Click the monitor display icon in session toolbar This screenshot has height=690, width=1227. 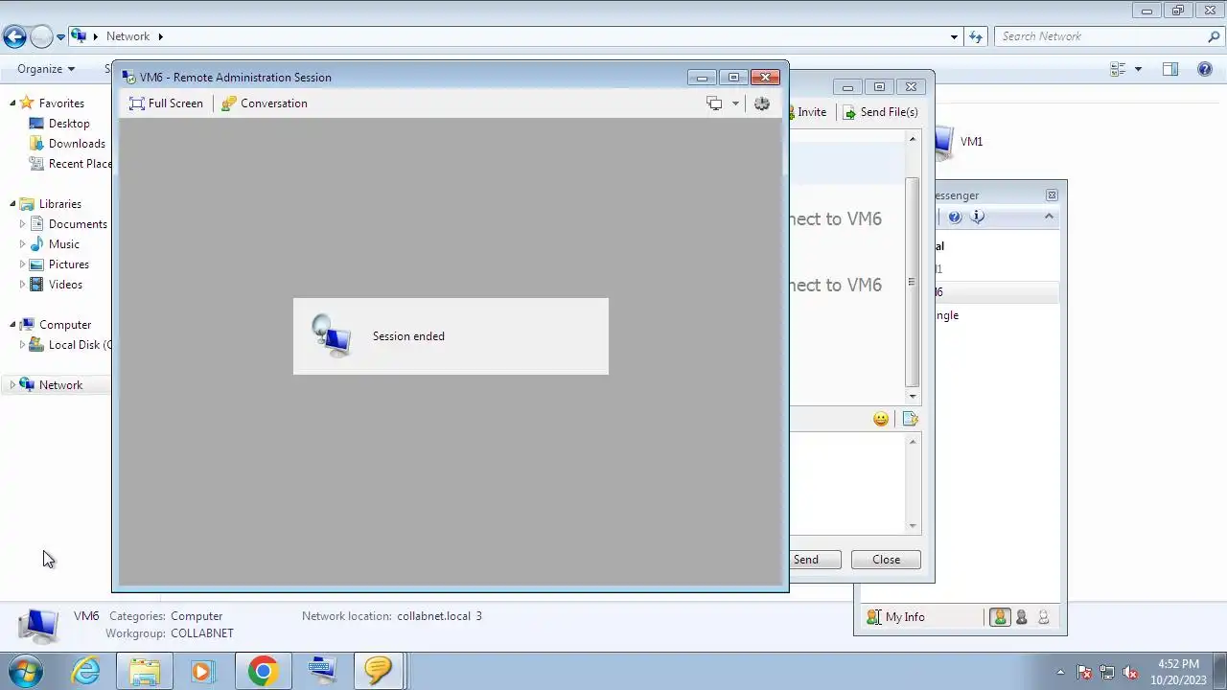pos(714,103)
